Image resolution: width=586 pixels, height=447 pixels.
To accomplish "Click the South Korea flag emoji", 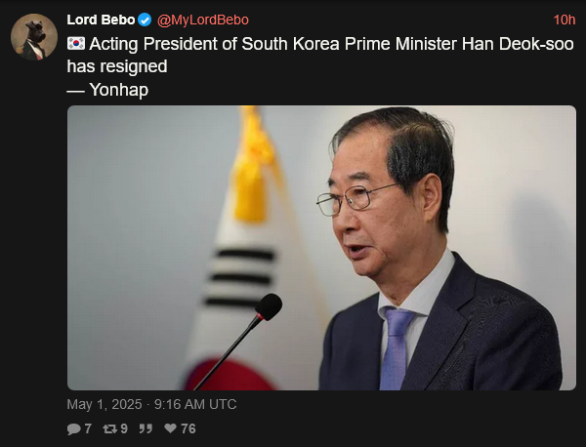I will 76,44.
